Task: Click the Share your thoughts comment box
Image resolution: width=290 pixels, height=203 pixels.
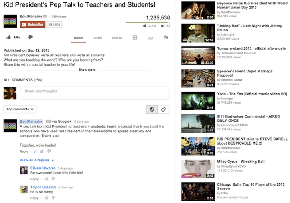Action: pos(95,93)
